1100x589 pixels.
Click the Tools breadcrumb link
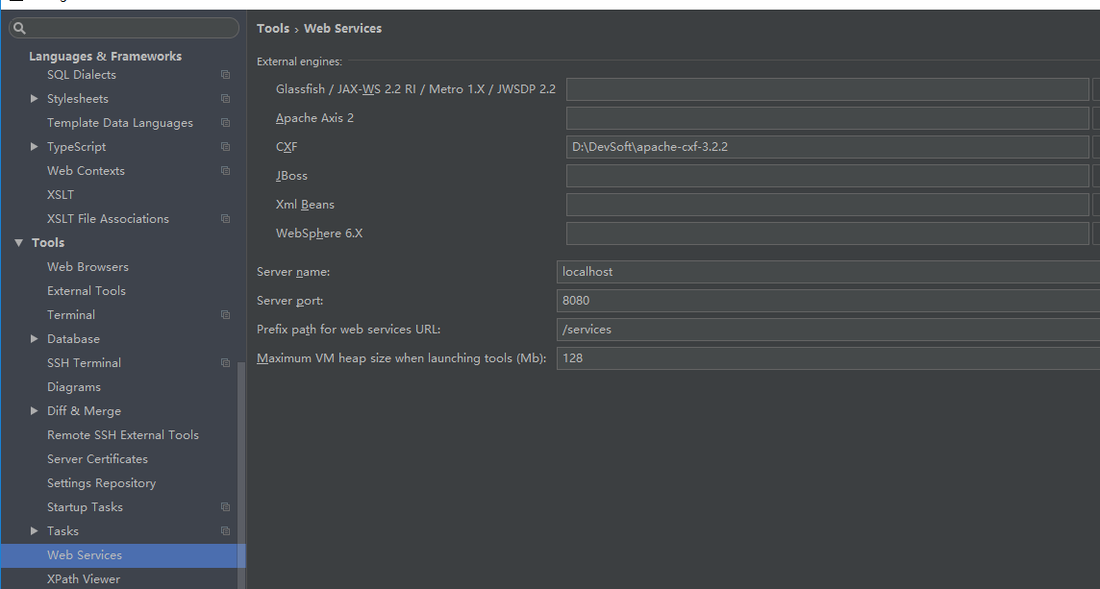(x=273, y=28)
